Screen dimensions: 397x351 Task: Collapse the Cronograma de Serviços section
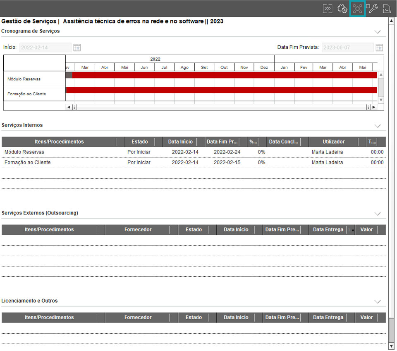(x=377, y=32)
